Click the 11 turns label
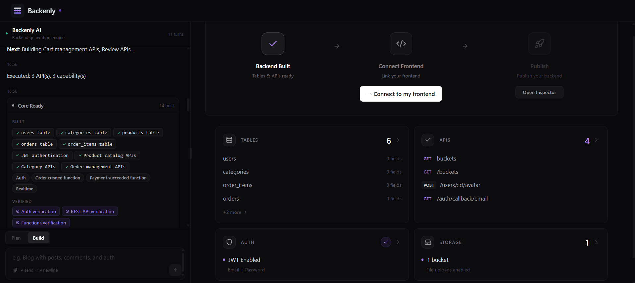 click(175, 34)
